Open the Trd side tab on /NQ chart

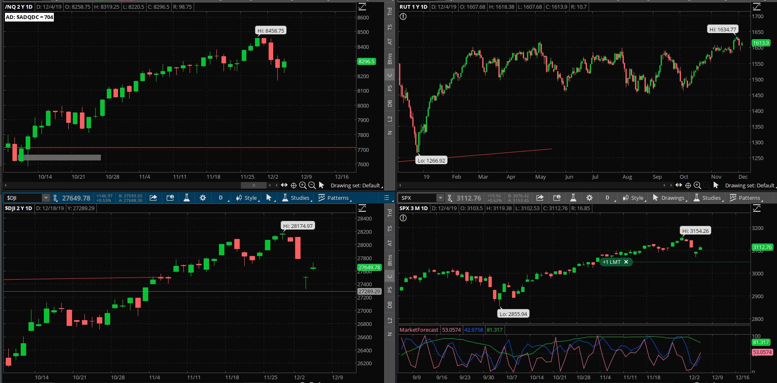[x=390, y=12]
